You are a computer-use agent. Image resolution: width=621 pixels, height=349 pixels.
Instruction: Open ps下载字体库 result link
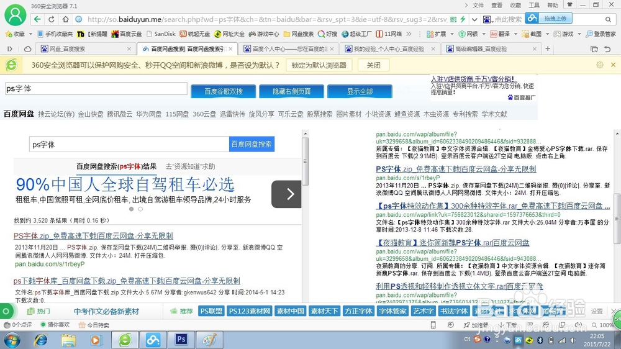coord(127,281)
